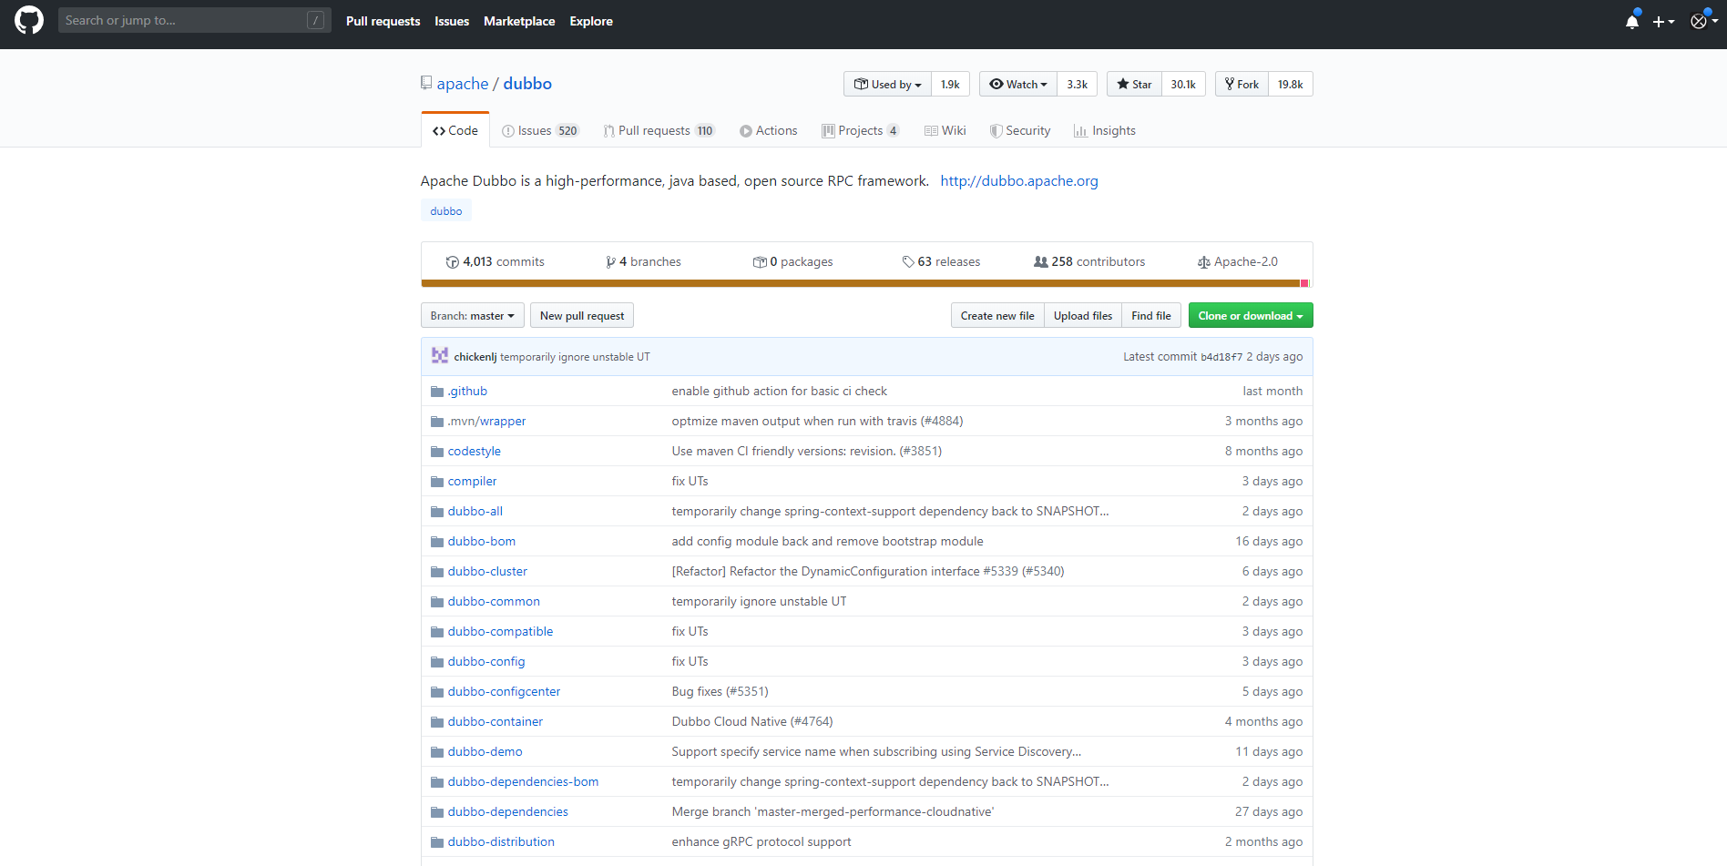
Task: Click the language breakdown color bar
Action: [x=865, y=283]
